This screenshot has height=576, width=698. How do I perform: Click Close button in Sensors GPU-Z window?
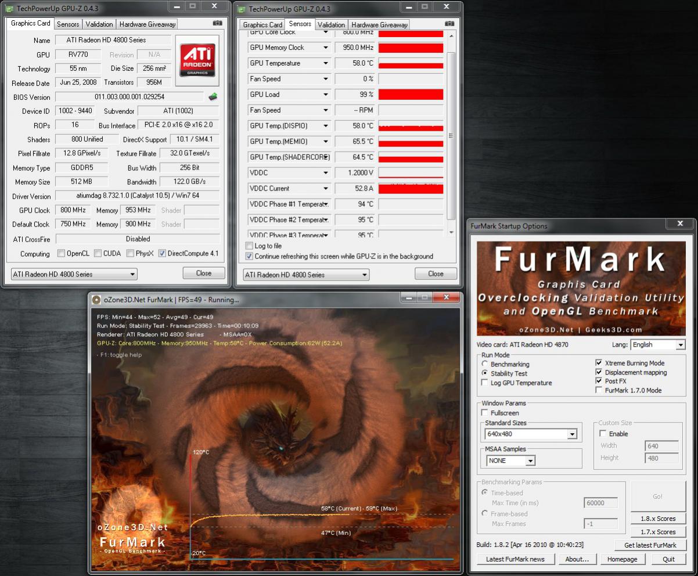click(x=436, y=273)
